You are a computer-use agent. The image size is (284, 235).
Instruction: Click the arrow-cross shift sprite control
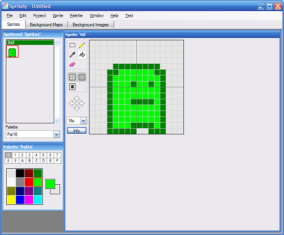(x=77, y=103)
